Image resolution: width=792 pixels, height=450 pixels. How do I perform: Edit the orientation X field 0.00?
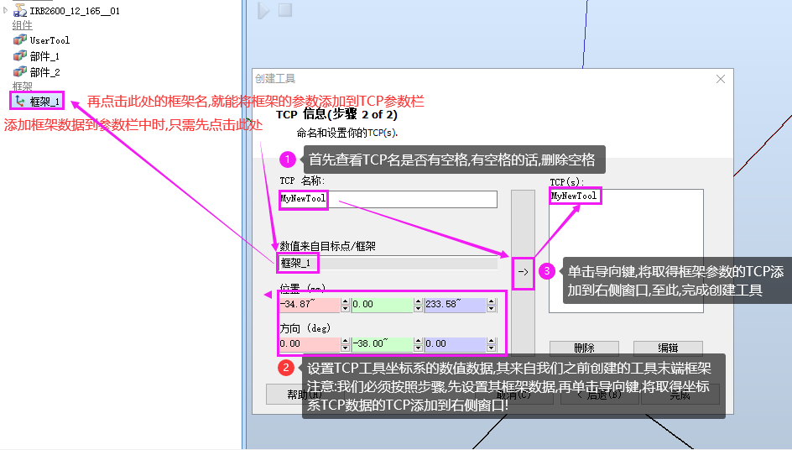(x=310, y=344)
